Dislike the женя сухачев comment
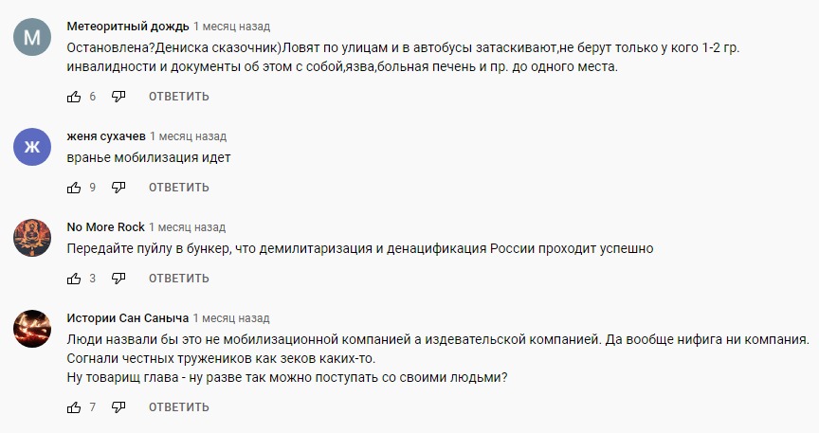Screen dimensions: 819x433 [x=118, y=188]
